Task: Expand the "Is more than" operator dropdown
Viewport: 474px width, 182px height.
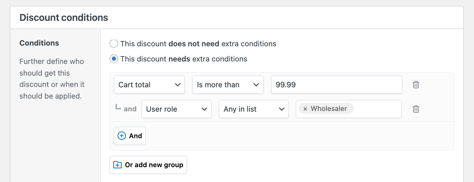Action: 228,85
